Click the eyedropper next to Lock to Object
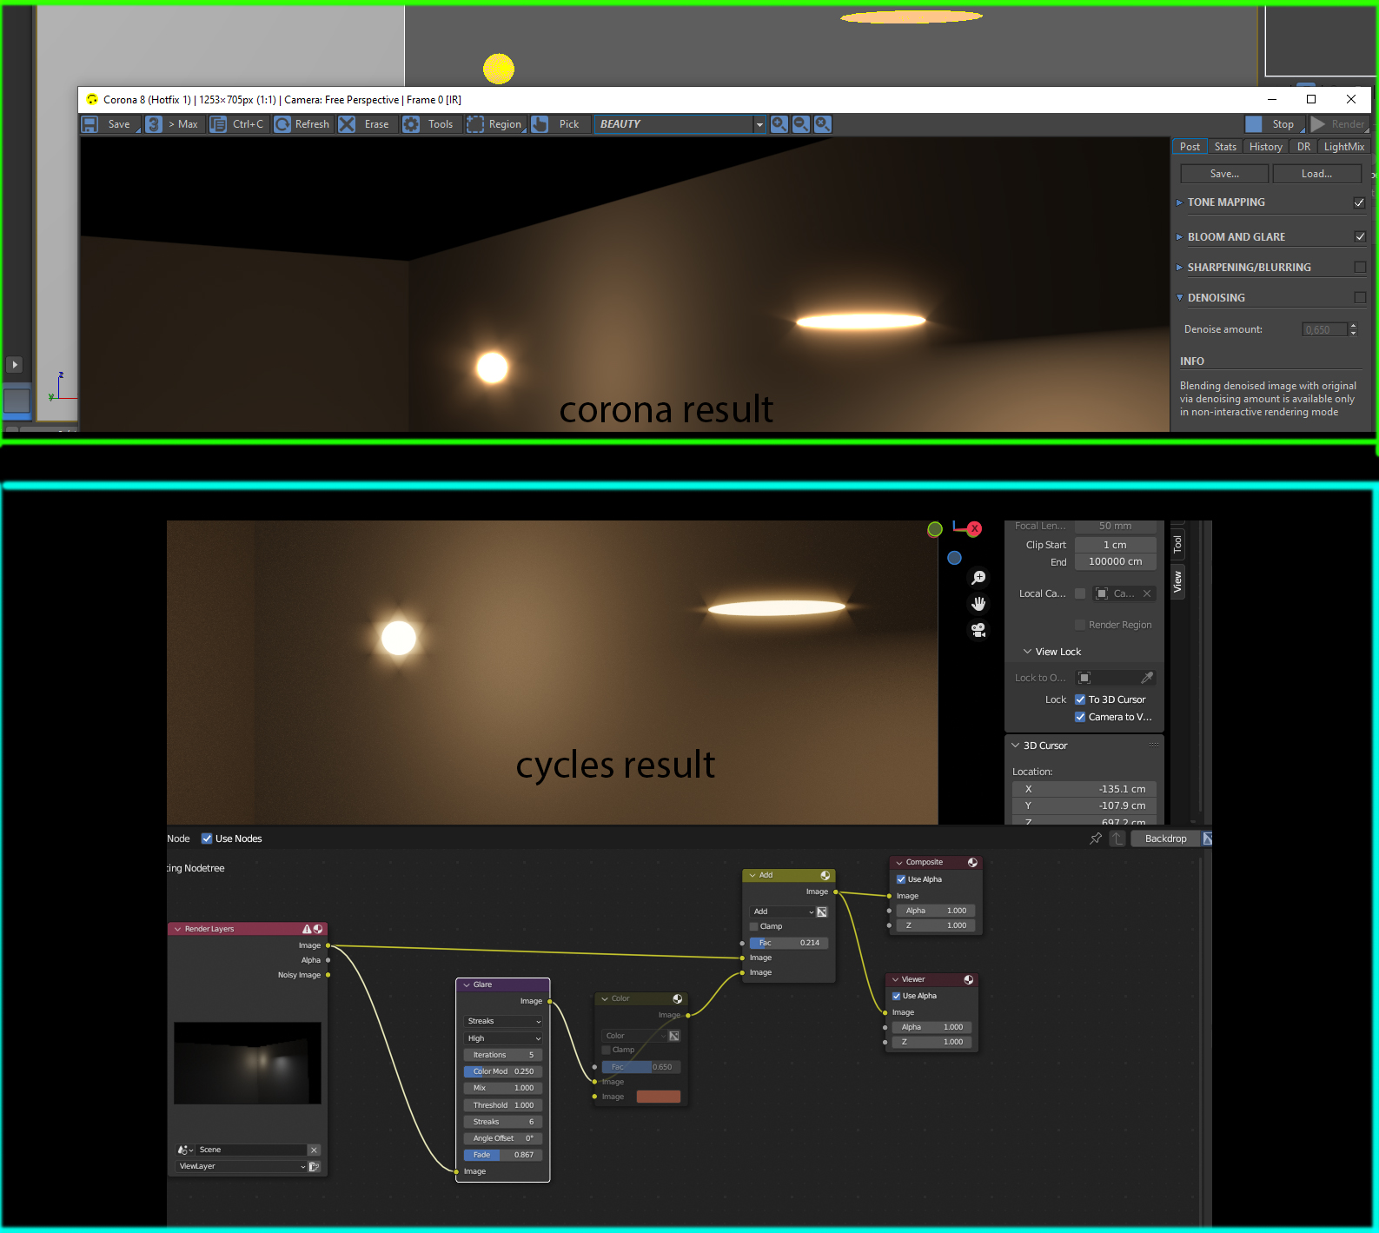This screenshot has width=1379, height=1233. coord(1146,678)
